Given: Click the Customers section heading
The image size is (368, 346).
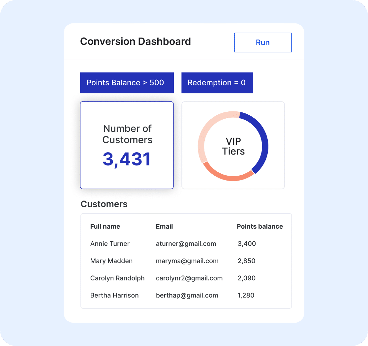Looking at the screenshot, I should coord(104,204).
